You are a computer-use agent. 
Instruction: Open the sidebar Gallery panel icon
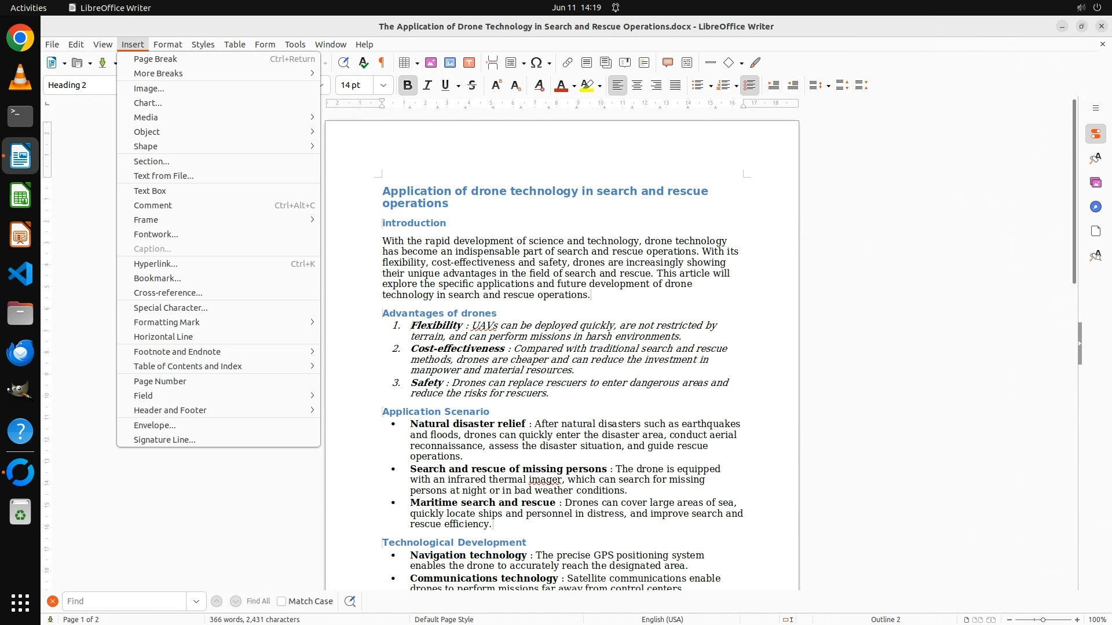1095,183
